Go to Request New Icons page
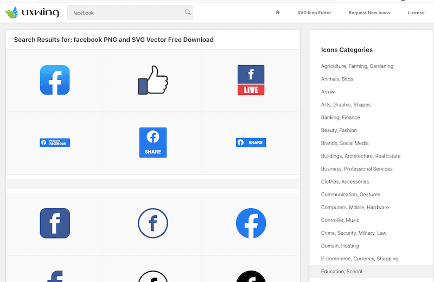434x282 pixels. (369, 12)
